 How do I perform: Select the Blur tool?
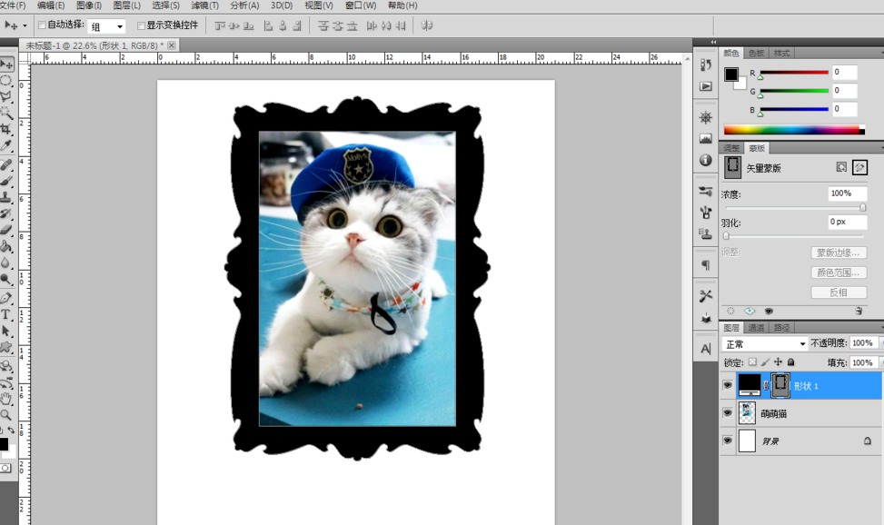6,262
